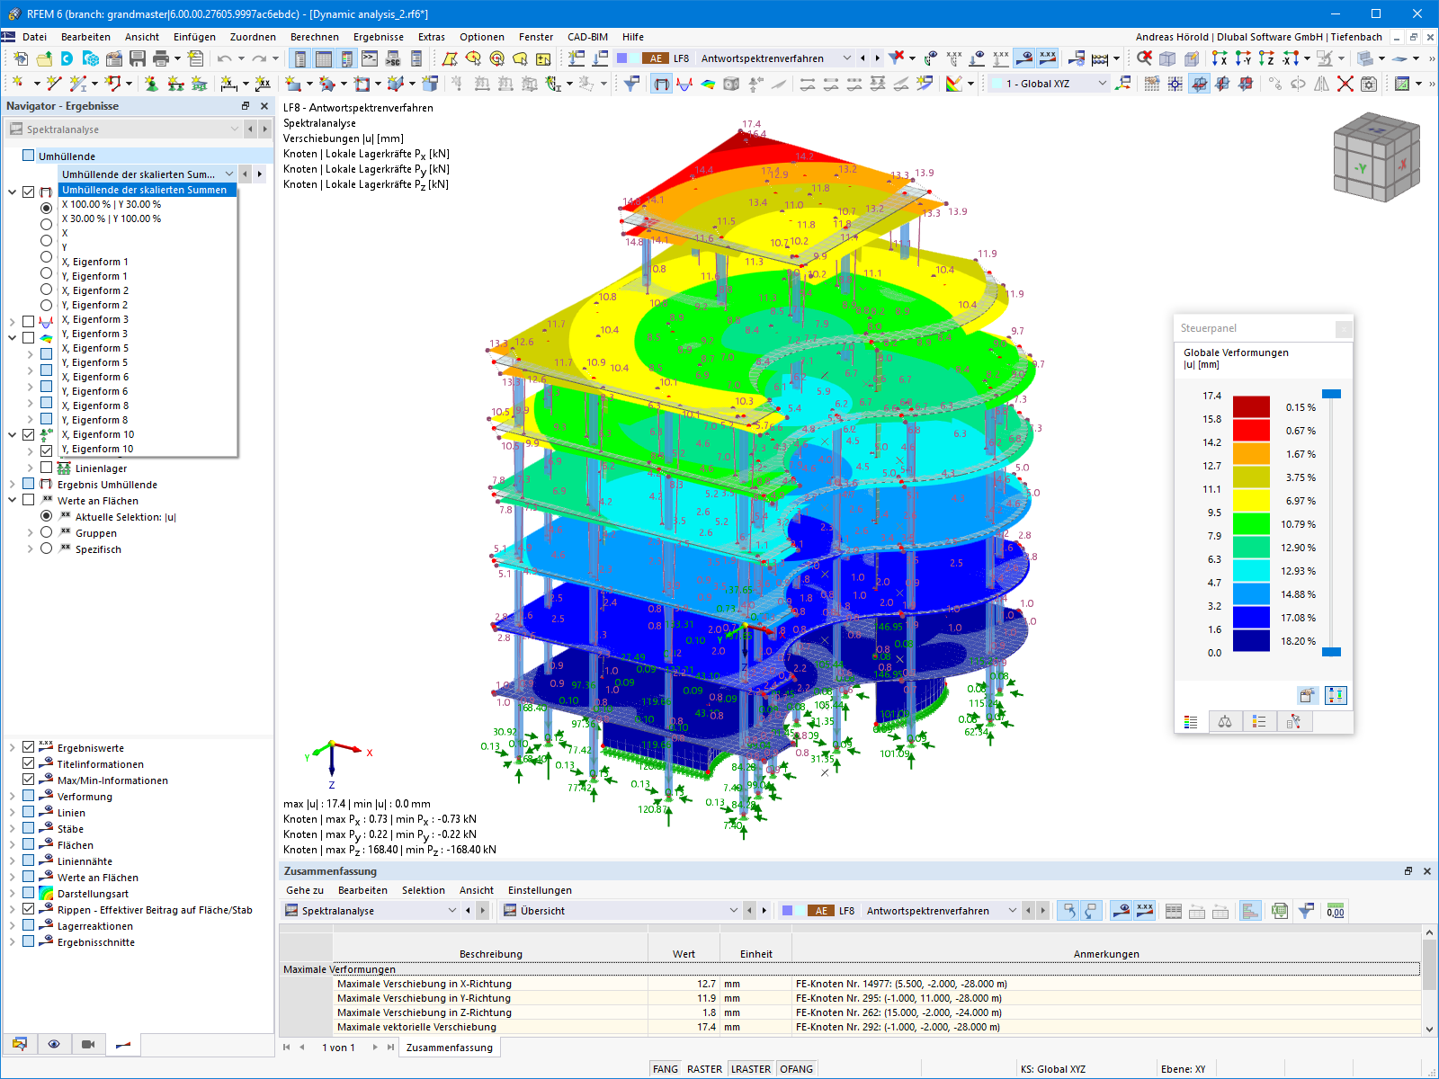Click the color scale tab in Steuerpanel

tap(1192, 722)
